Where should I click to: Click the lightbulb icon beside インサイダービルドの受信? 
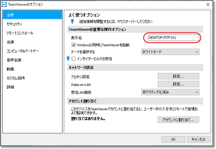tap(67, 59)
